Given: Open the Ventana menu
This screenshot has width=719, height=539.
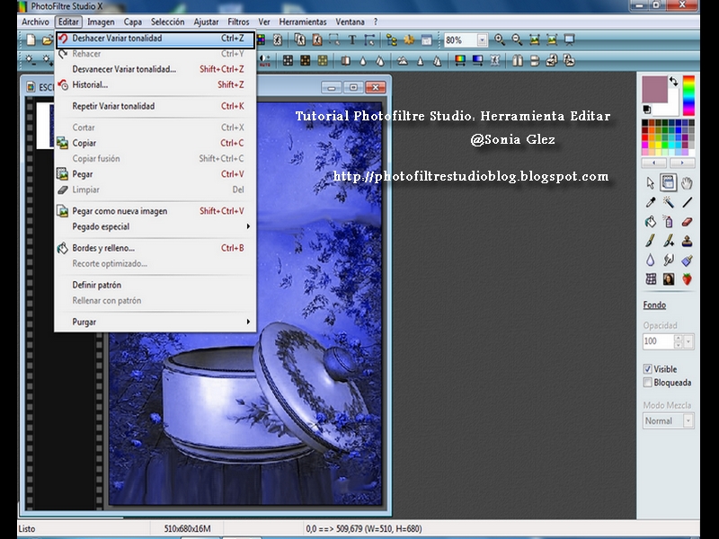Looking at the screenshot, I should (350, 22).
